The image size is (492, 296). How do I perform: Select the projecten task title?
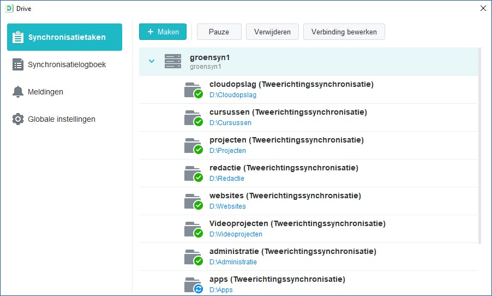[x=286, y=140]
